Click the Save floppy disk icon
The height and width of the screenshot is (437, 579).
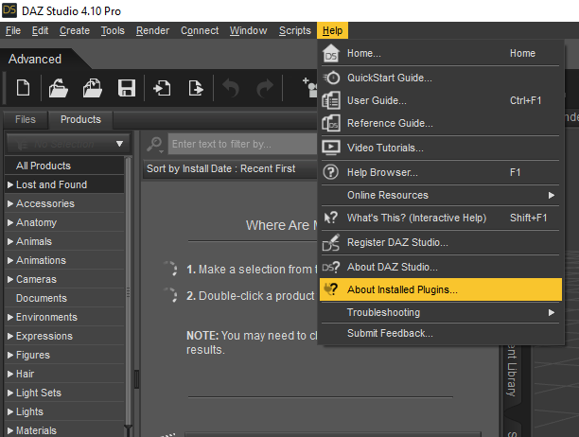click(x=126, y=88)
